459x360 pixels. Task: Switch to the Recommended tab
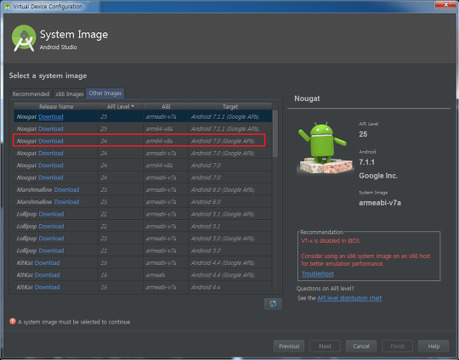[31, 94]
